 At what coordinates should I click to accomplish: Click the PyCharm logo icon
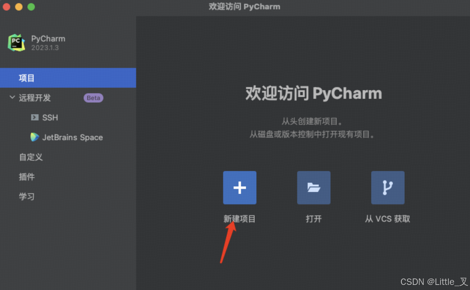[17, 43]
